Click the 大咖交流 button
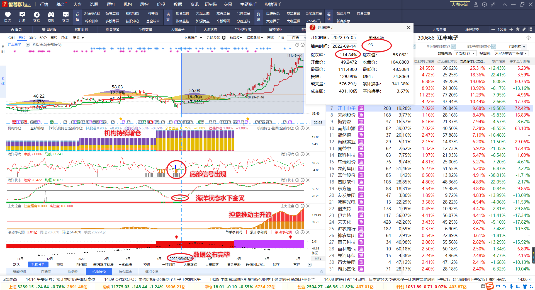The image size is (535, 290). tap(460, 4)
